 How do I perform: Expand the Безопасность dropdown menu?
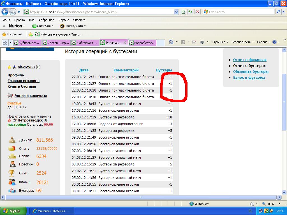(242, 42)
